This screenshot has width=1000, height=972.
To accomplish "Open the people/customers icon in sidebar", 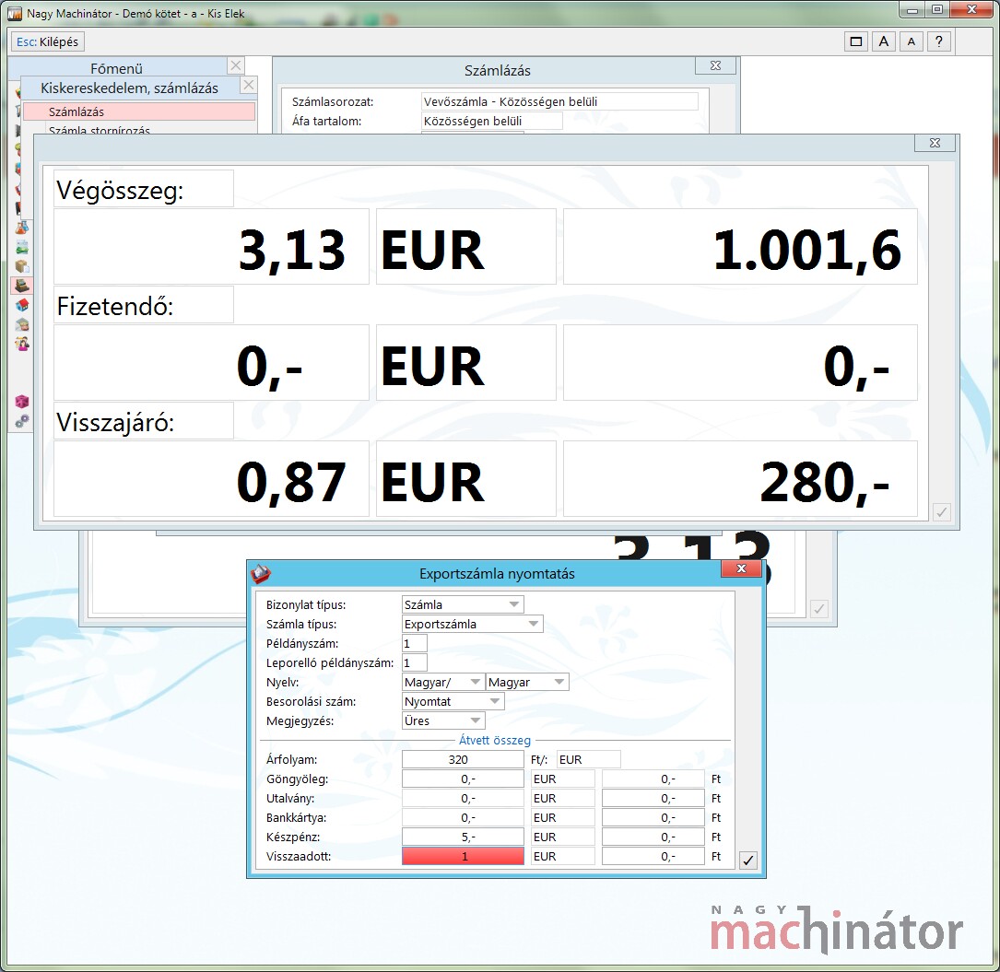I will pyautogui.click(x=22, y=345).
